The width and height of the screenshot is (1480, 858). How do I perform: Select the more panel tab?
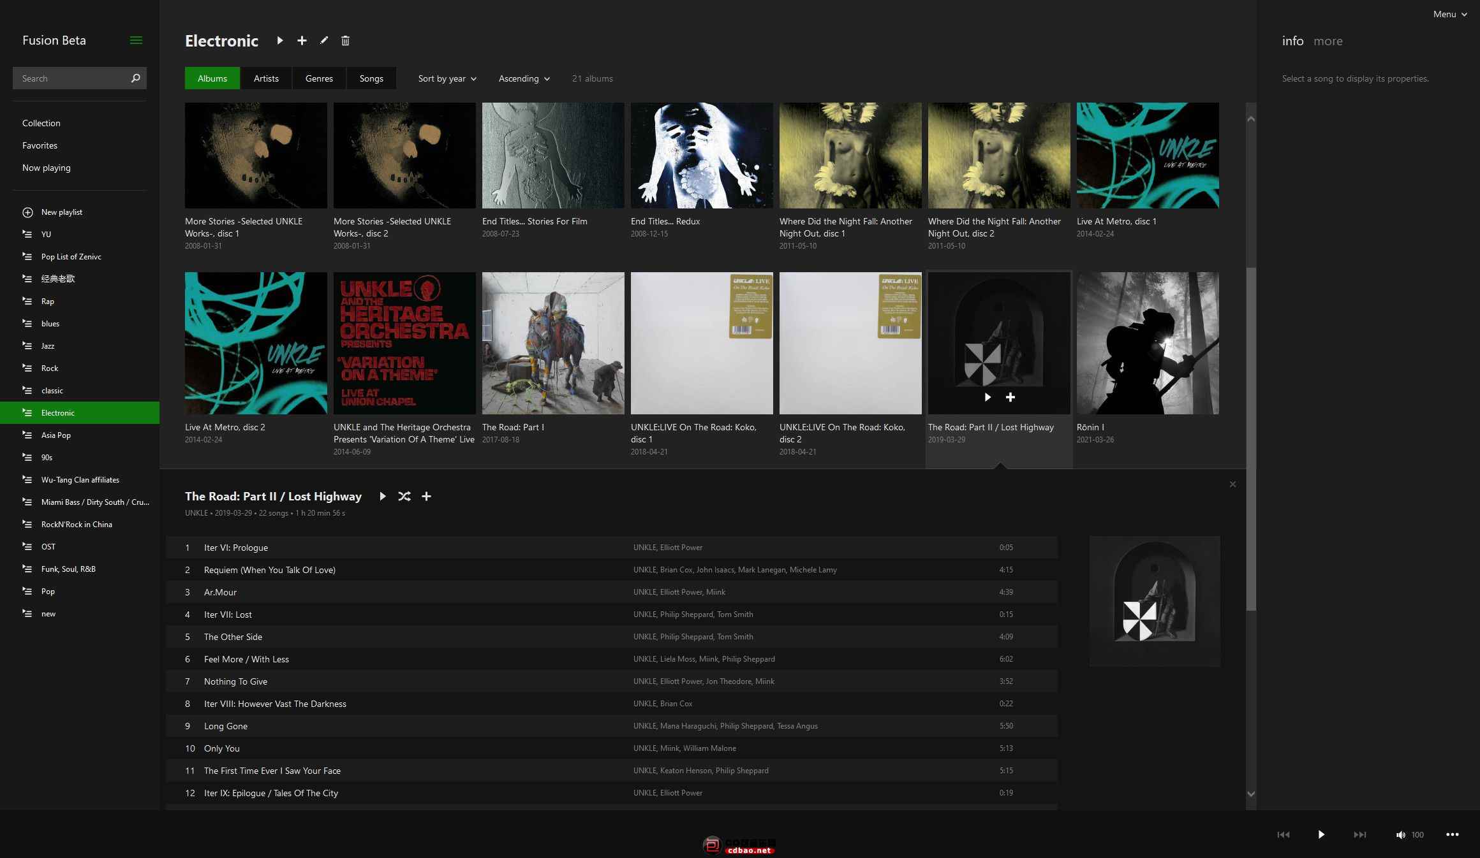click(1328, 41)
